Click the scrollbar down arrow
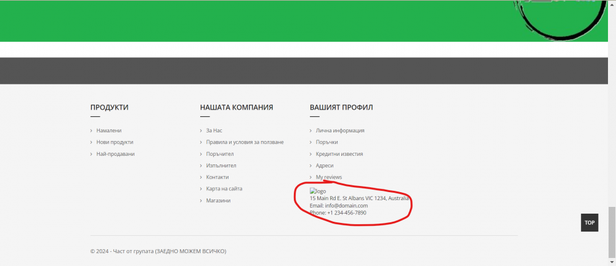 (612, 262)
